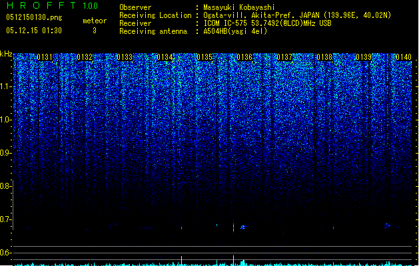Screen dimensions: 419x266
Task: Click the Receiving Location label
Action: tap(155, 15)
